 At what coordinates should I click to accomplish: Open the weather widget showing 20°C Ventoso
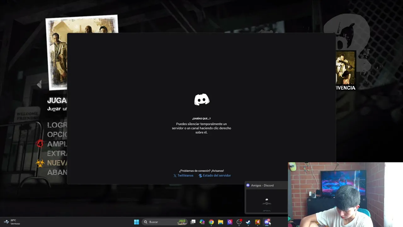click(x=12, y=222)
